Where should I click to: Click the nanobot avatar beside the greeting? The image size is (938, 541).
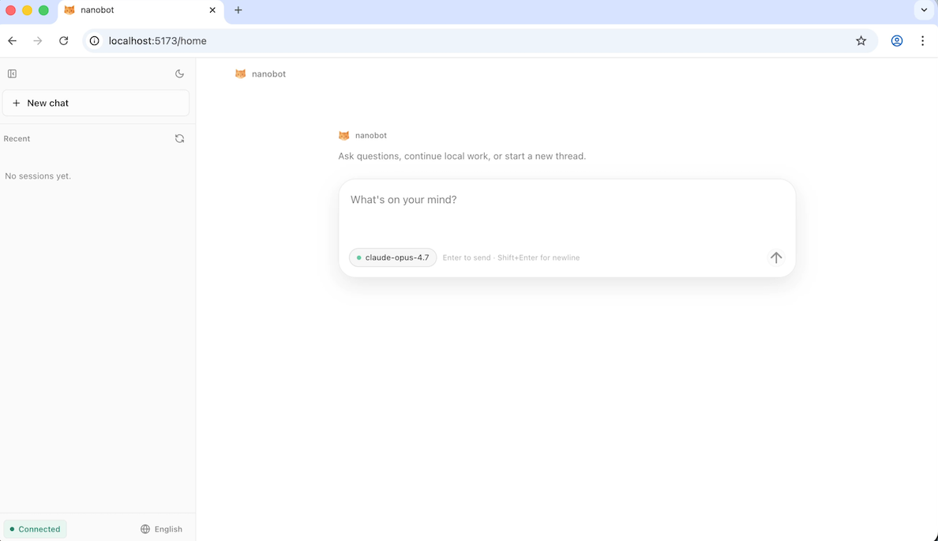coord(343,135)
